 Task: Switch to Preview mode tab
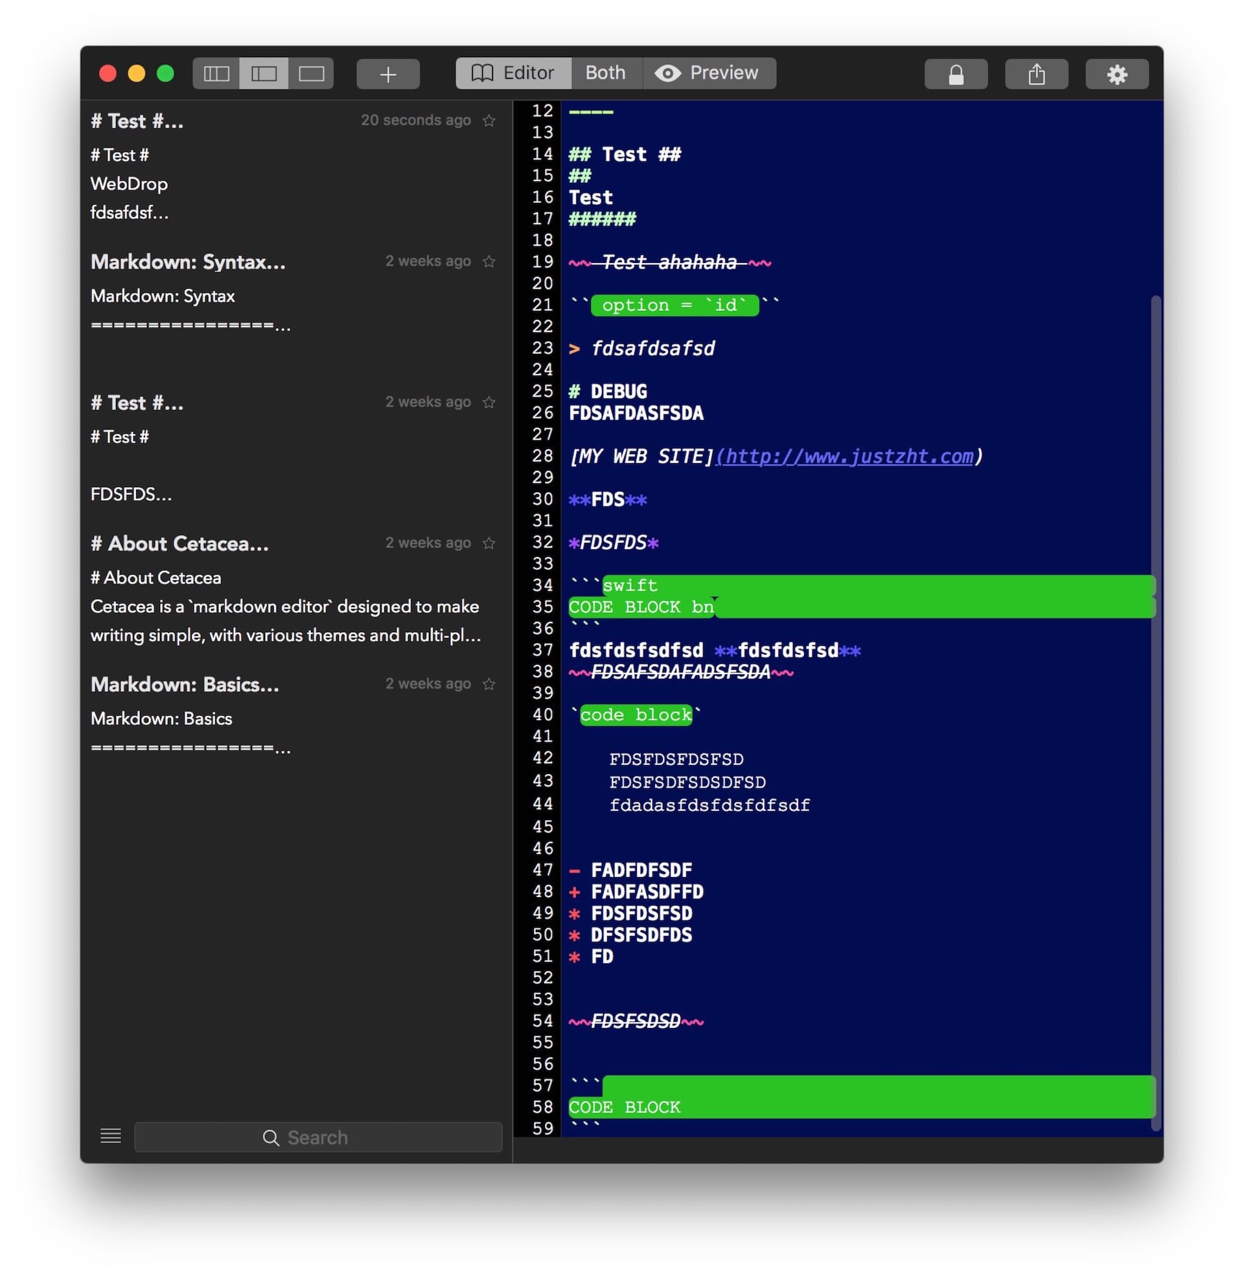pyautogui.click(x=708, y=73)
